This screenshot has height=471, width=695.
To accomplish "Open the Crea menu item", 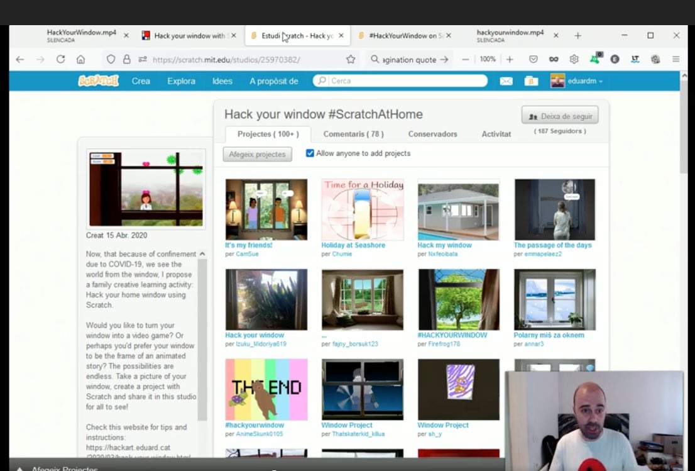I will pos(141,81).
